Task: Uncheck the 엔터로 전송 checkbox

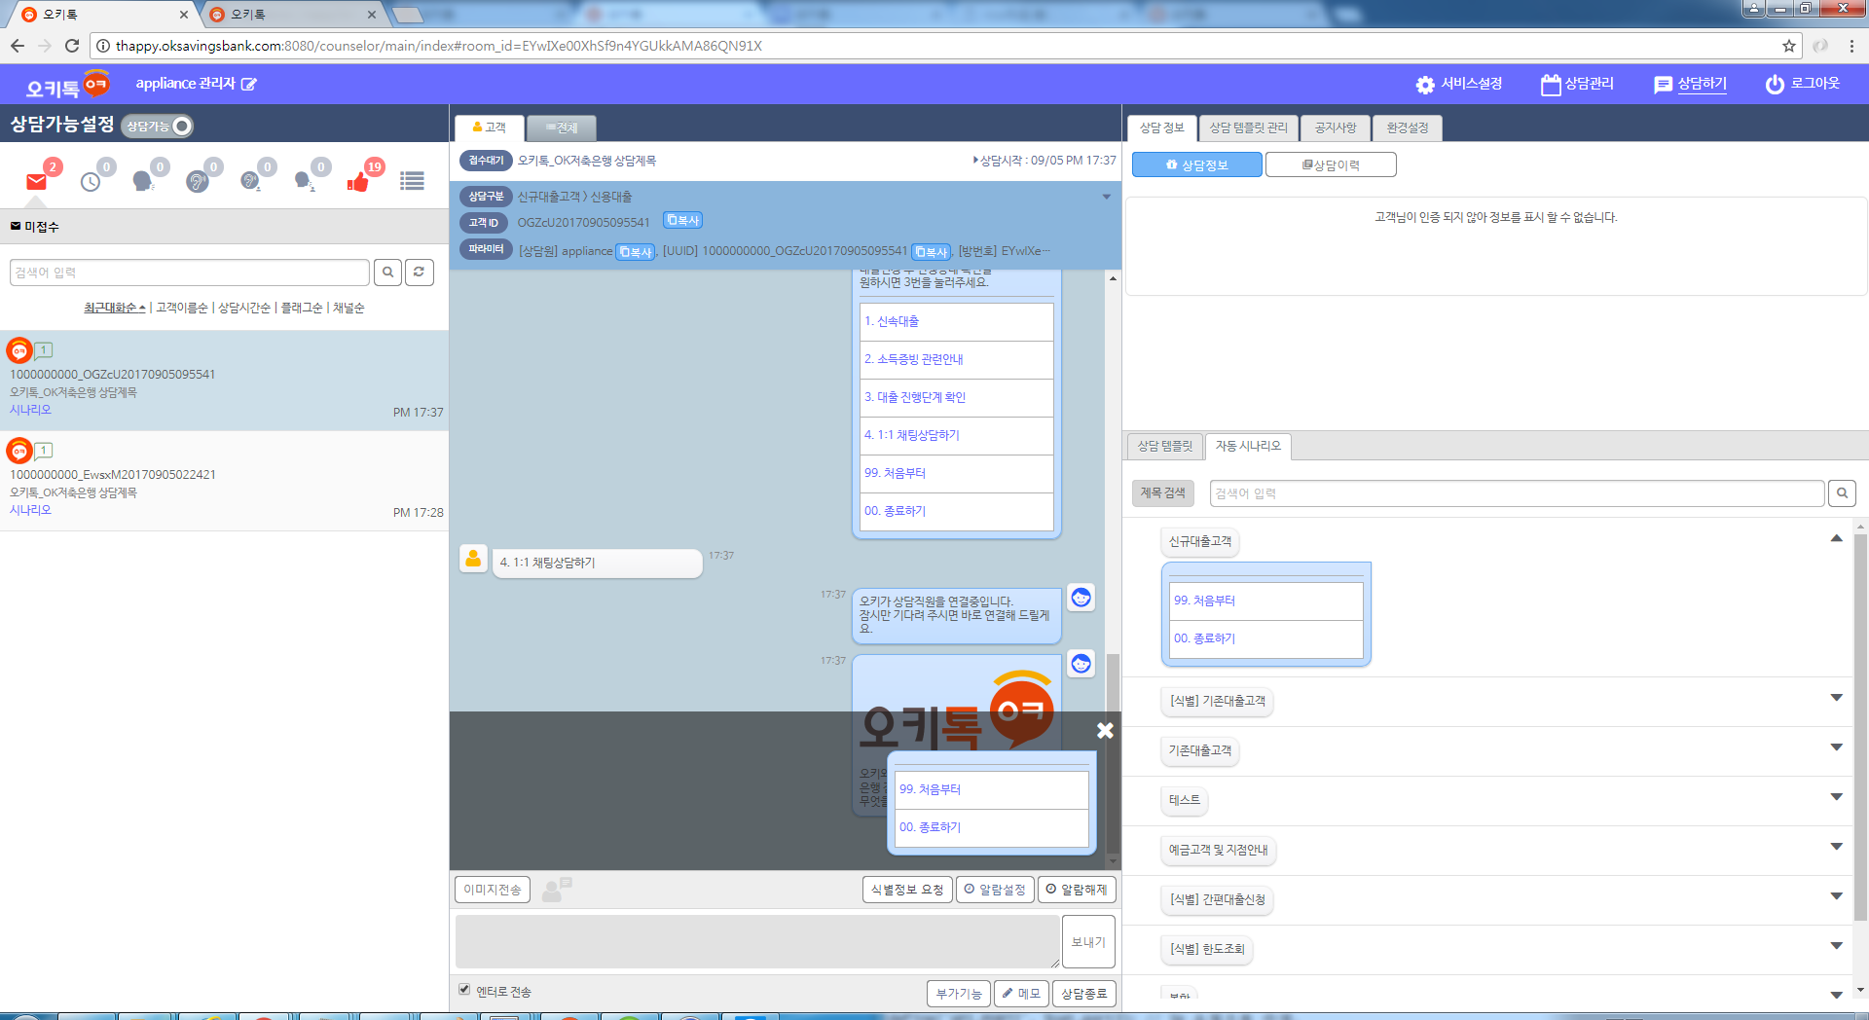Action: (x=464, y=990)
